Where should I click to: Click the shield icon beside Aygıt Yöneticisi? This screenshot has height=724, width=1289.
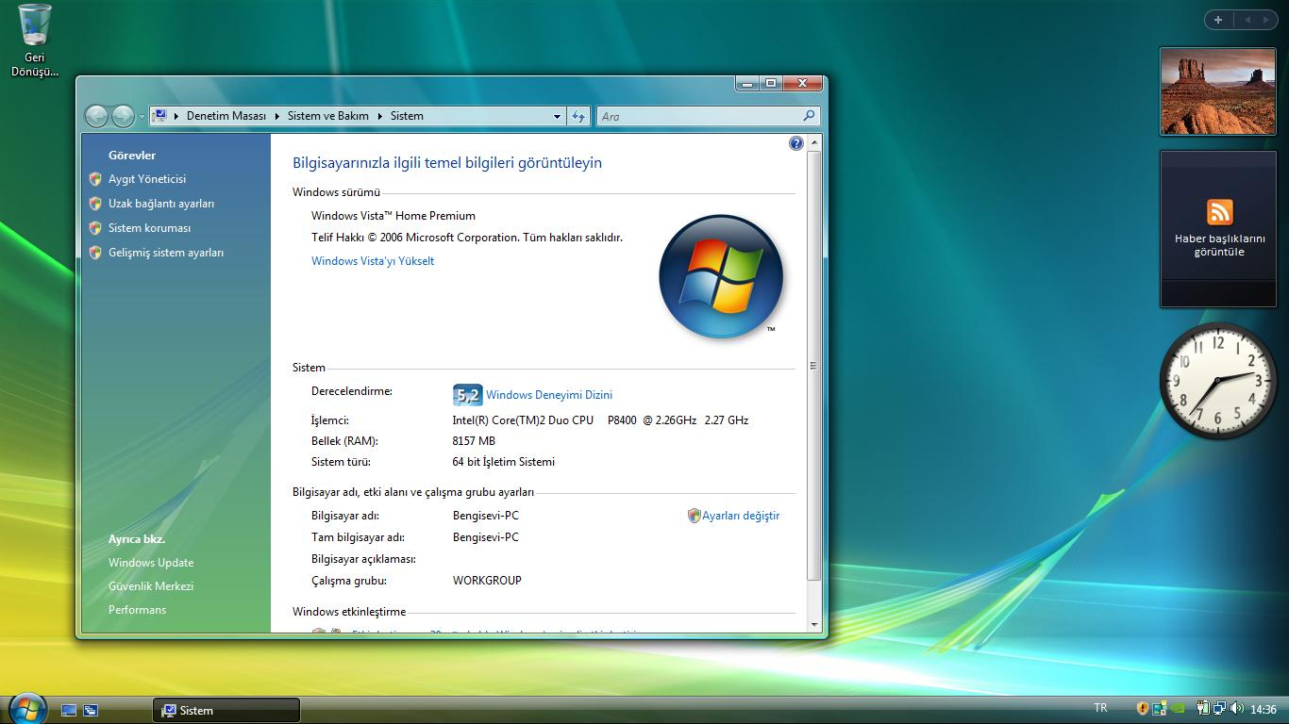click(95, 179)
